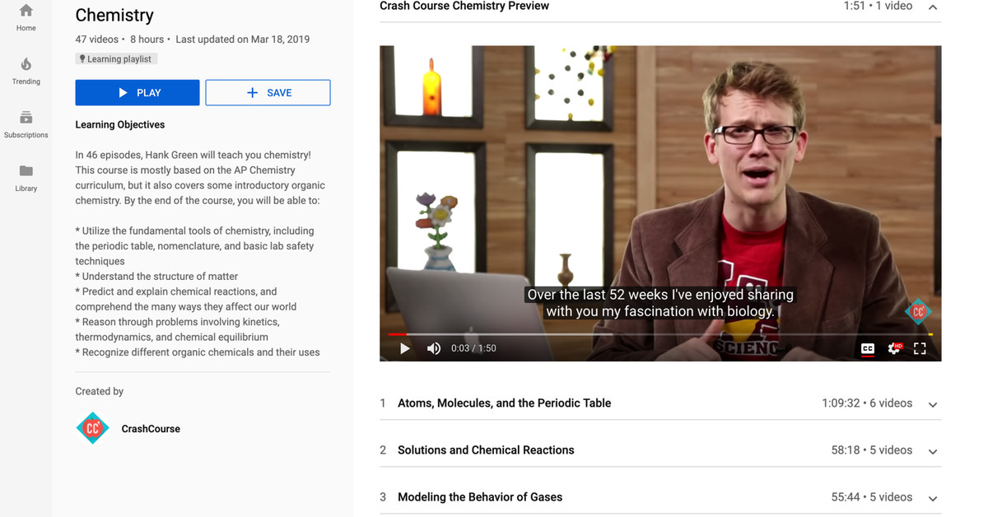Click the Learning playlist badge
This screenshot has width=988, height=517.
click(x=115, y=59)
